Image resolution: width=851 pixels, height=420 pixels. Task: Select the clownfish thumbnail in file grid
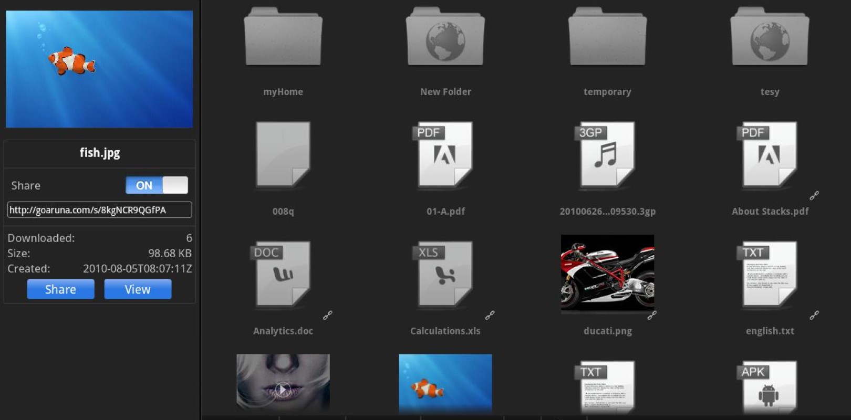[445, 384]
